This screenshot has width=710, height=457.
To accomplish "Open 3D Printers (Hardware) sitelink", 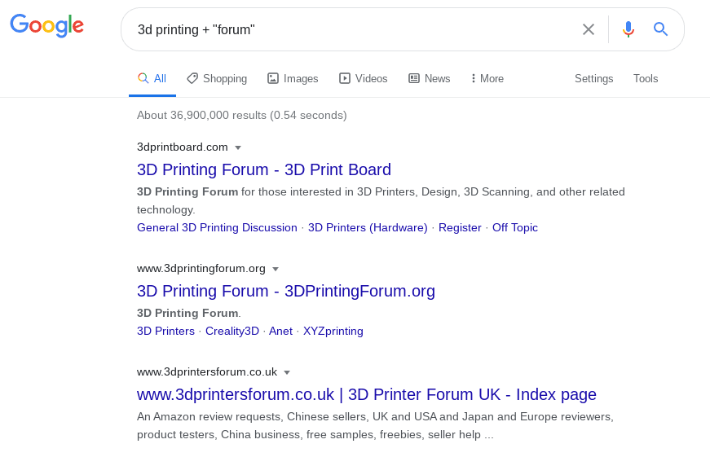I will pos(368,227).
